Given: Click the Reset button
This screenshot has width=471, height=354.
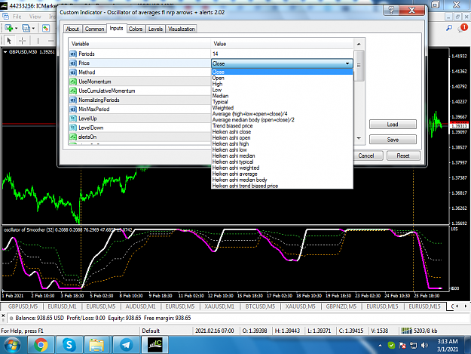Looking at the screenshot, I should (x=403, y=155).
